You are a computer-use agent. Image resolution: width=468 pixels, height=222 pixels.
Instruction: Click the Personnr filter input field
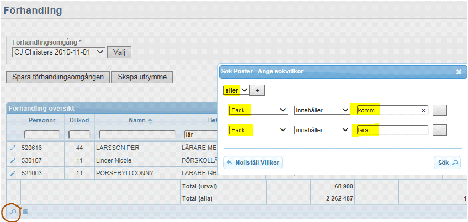42,134
